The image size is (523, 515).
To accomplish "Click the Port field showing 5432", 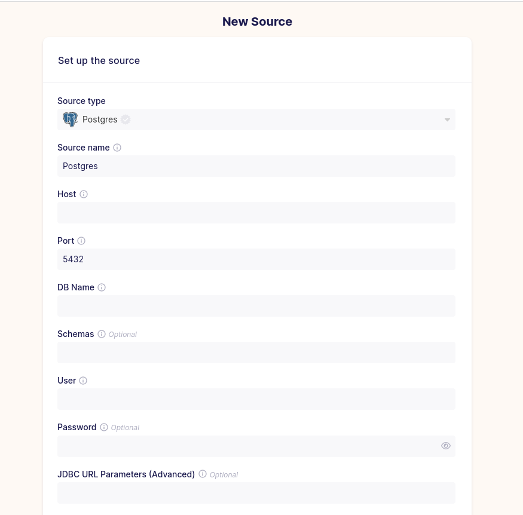I will (256, 259).
